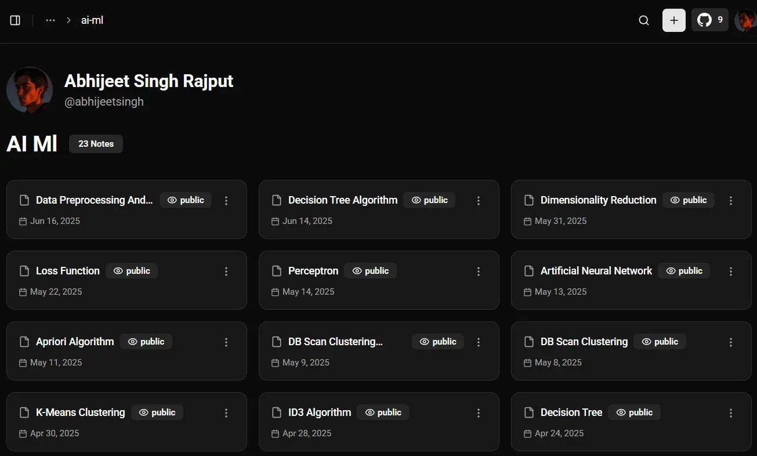Toggle the sidebar panel icon

16,20
